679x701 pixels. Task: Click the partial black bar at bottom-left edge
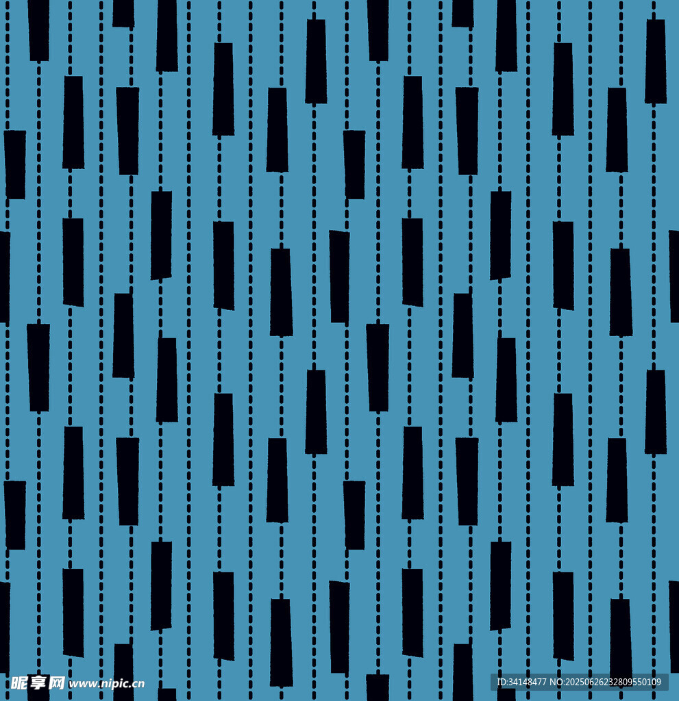(3, 626)
